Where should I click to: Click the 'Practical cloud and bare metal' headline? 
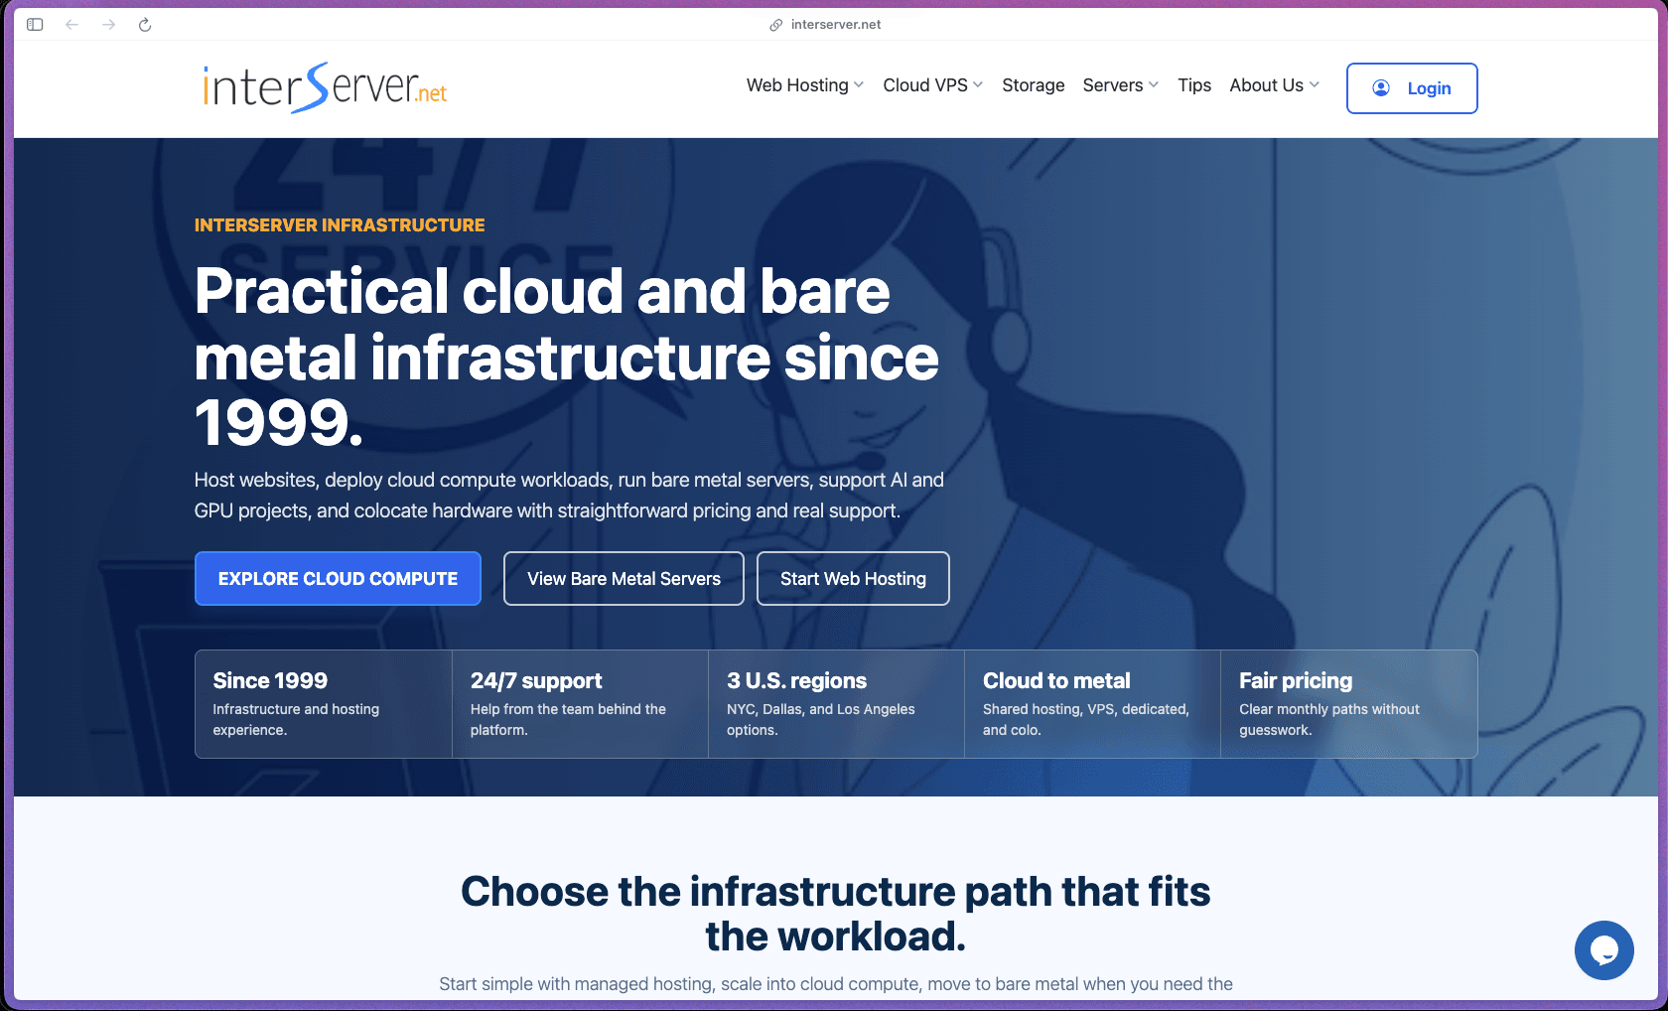click(566, 357)
